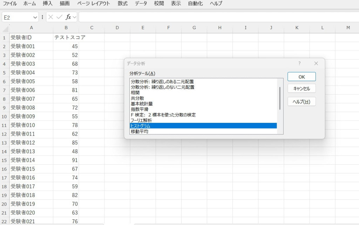Open the Name Box dropdown arrow
This screenshot has width=359, height=225.
pyautogui.click(x=35, y=17)
